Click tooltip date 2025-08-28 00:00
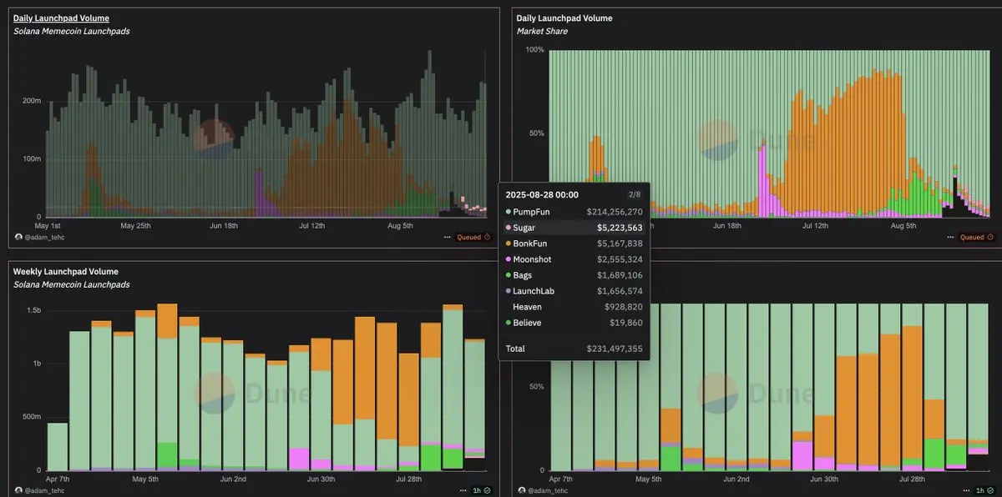 click(x=542, y=194)
